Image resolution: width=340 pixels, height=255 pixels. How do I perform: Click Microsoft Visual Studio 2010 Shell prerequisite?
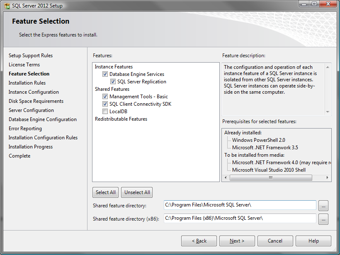pos(269,170)
